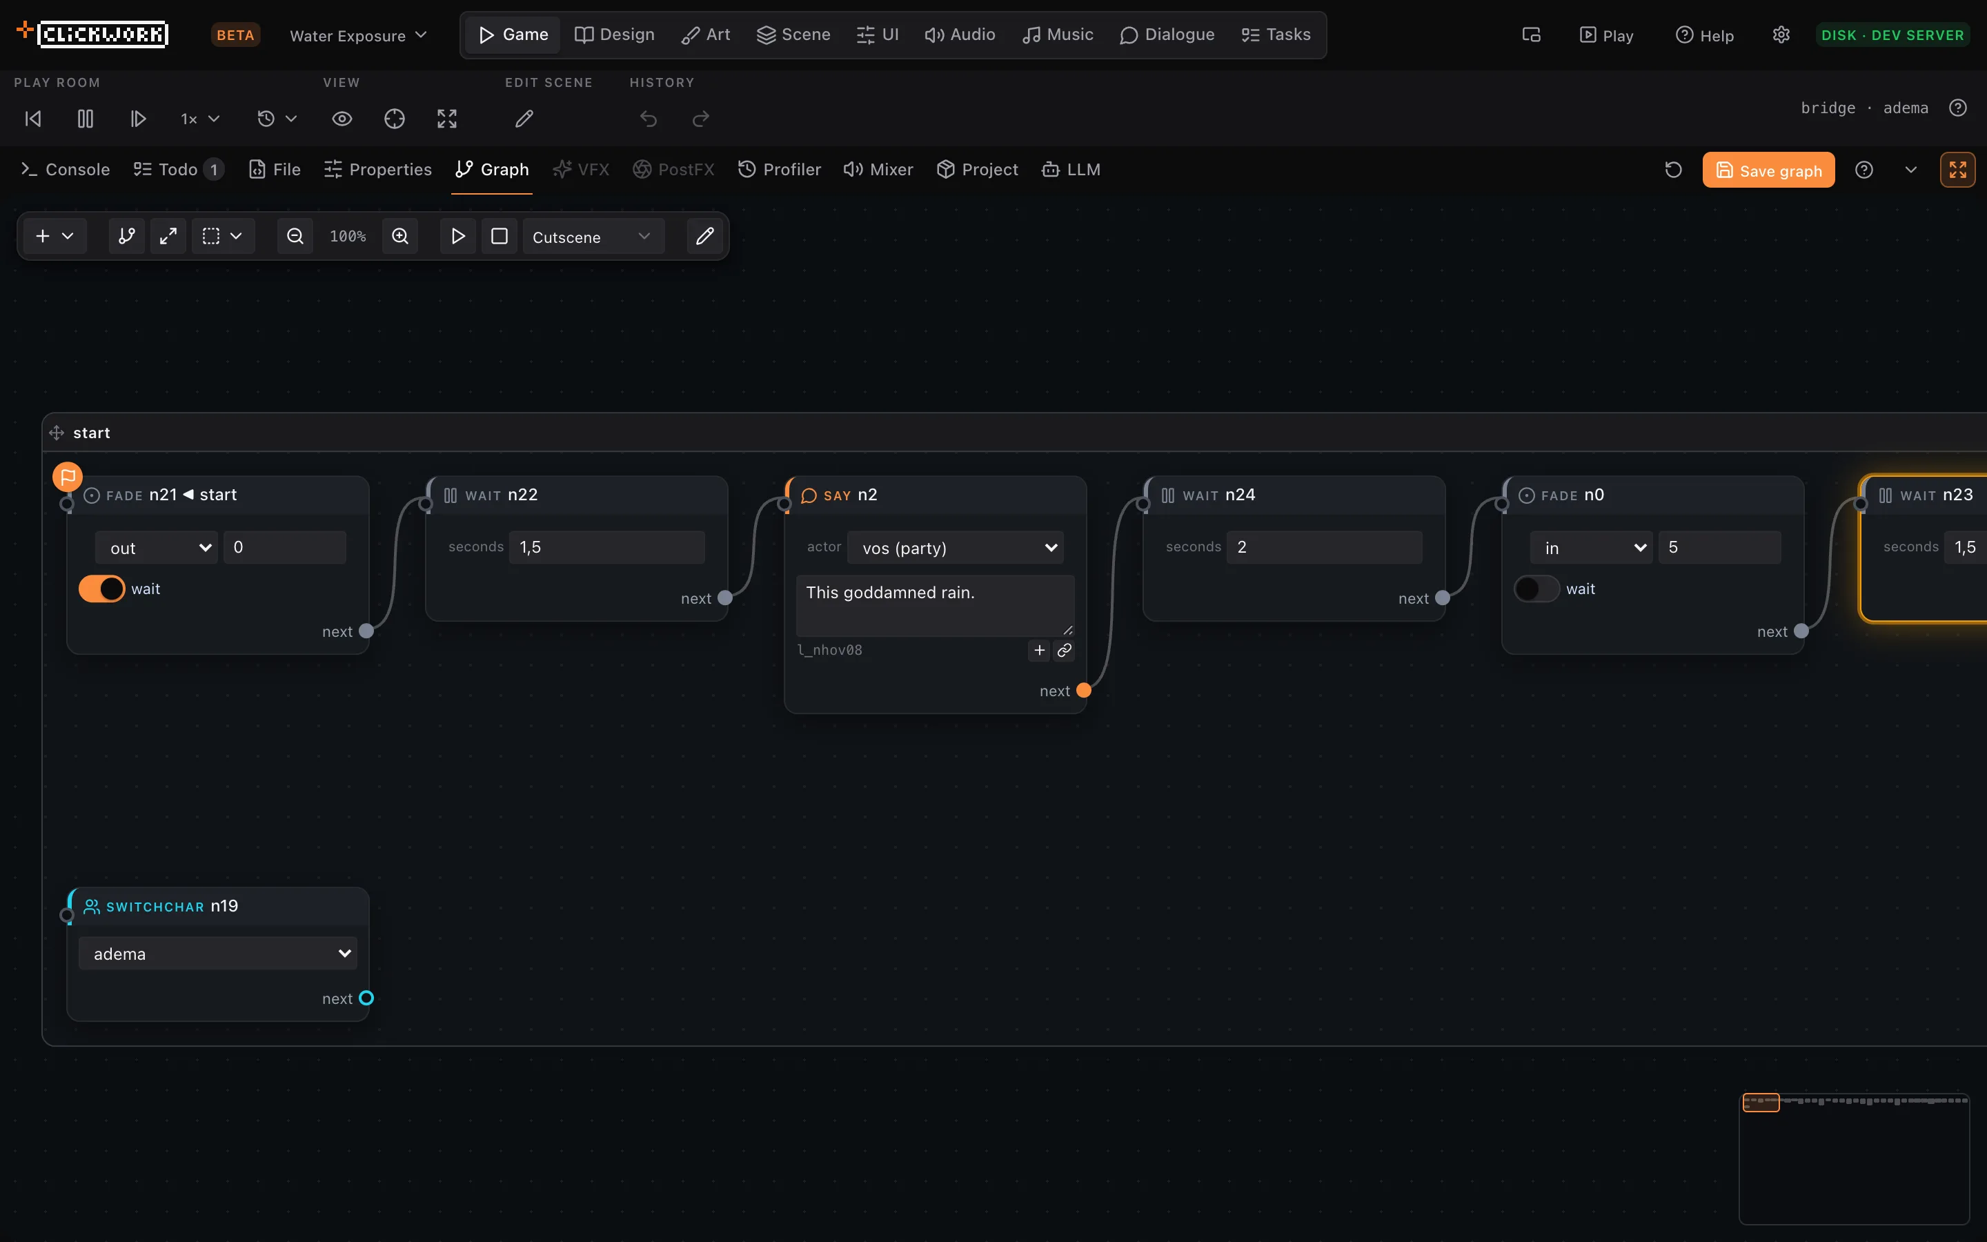Open the Cutscene type dropdown
The width and height of the screenshot is (1987, 1242).
pyautogui.click(x=593, y=237)
